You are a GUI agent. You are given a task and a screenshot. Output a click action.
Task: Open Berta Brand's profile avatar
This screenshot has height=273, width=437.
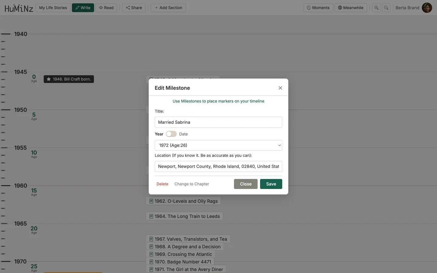427,8
